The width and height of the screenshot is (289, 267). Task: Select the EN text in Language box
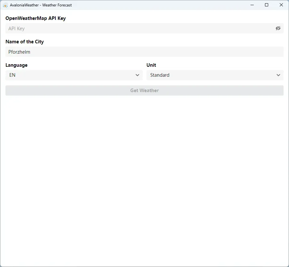[12, 75]
